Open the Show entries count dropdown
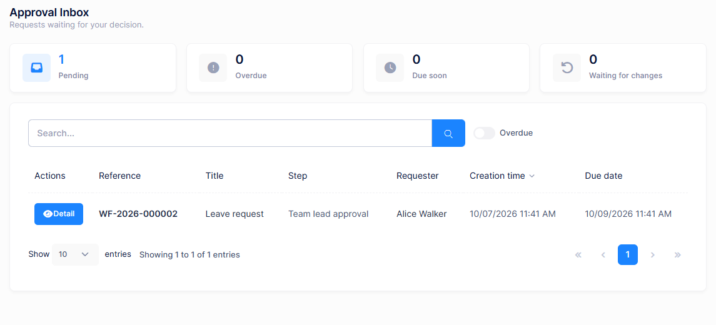Screen dimensions: 716x325 point(75,254)
